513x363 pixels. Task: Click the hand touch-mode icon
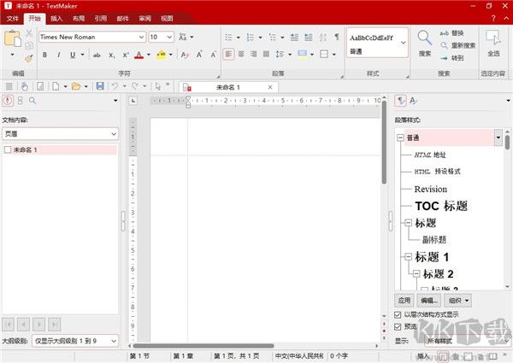click(25, 86)
